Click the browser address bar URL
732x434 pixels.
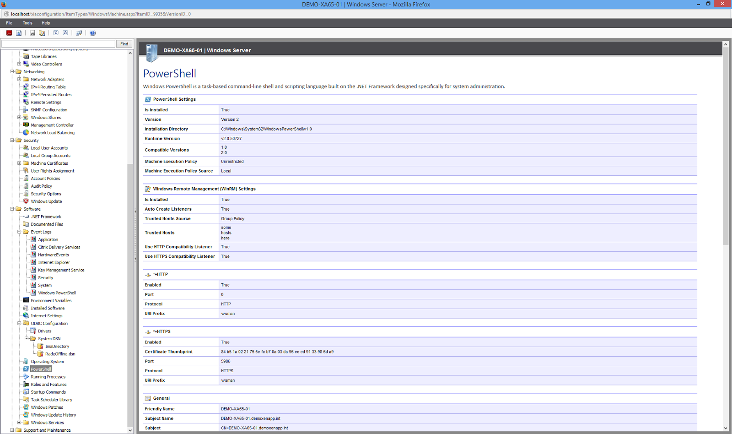point(101,14)
